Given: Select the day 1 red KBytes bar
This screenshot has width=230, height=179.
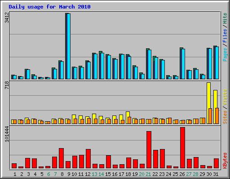Looking at the screenshot, I should (x=14, y=166).
